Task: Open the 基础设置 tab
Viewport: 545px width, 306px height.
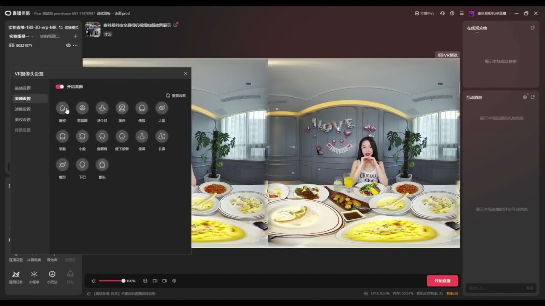Action: [x=23, y=88]
